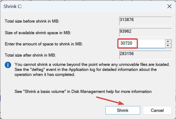Decrease shrink amount with down arrow
The width and height of the screenshot is (176, 119).
(168, 46)
